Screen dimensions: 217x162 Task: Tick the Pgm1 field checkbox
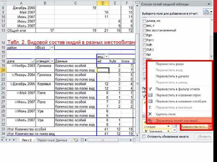(x=144, y=40)
